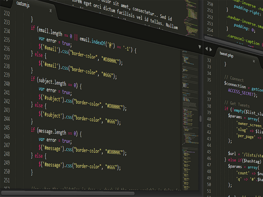Click line number 45 in tweet.php
This screenshot has height=197, width=263.
click(x=209, y=152)
